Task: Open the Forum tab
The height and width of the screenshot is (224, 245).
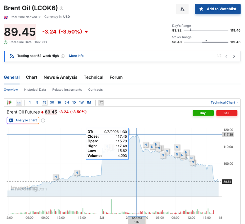Action: pos(116,77)
